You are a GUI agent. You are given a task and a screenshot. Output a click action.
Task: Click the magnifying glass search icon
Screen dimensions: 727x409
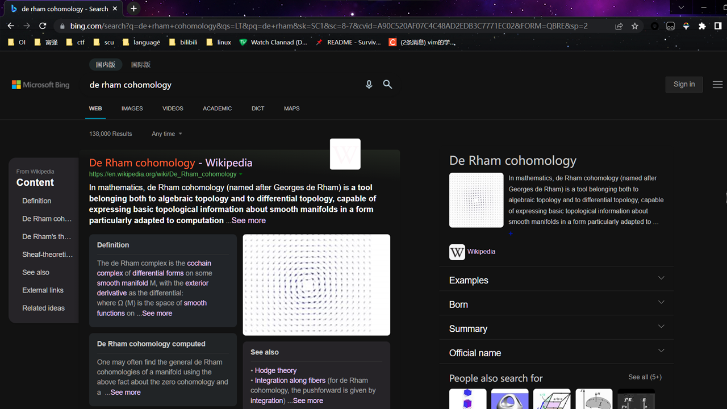tap(387, 85)
